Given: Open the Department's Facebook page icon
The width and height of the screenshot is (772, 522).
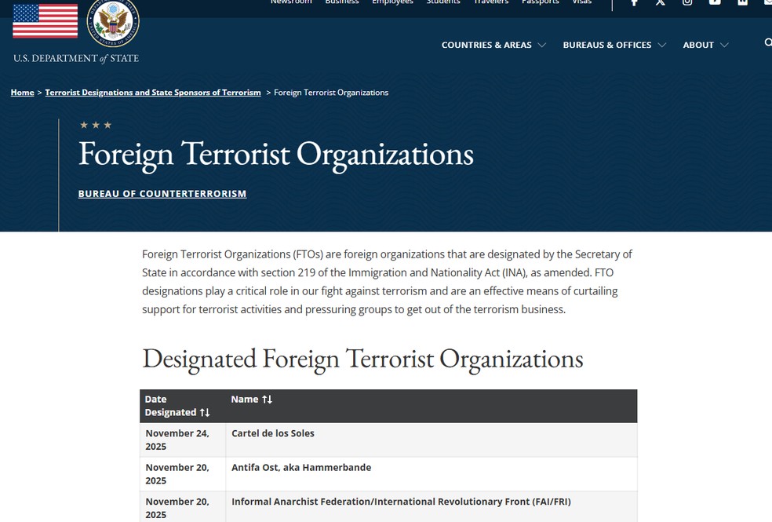Looking at the screenshot, I should pos(633,3).
